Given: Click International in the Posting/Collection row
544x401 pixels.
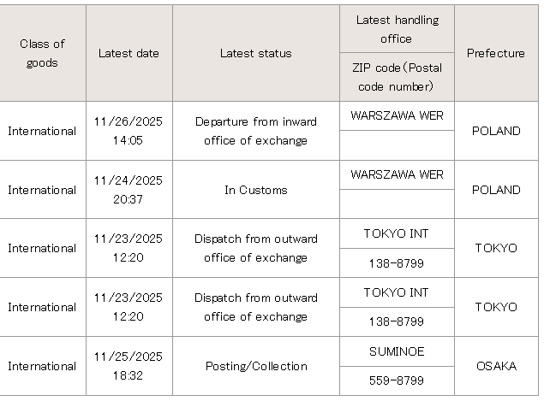Looking at the screenshot, I should click(x=43, y=366).
